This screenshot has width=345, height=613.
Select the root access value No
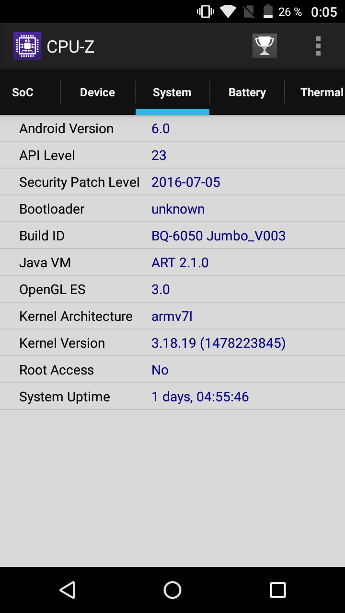(x=160, y=370)
